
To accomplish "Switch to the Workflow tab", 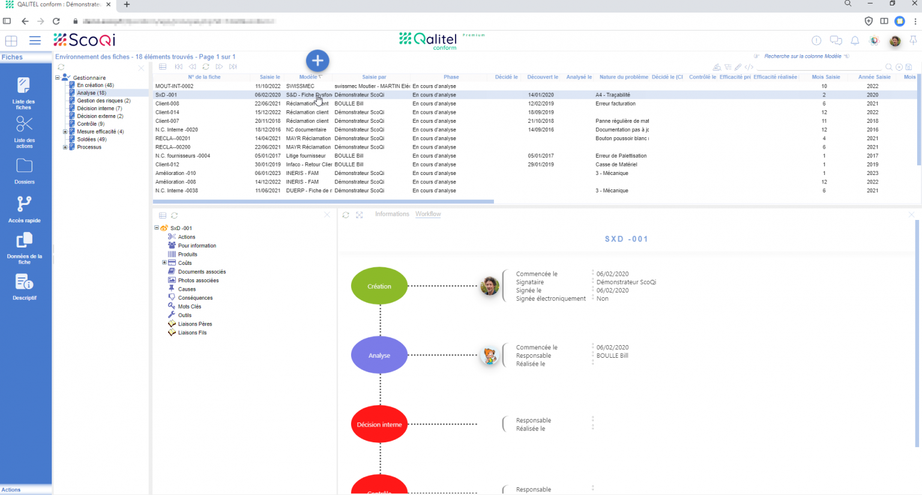I will (428, 213).
